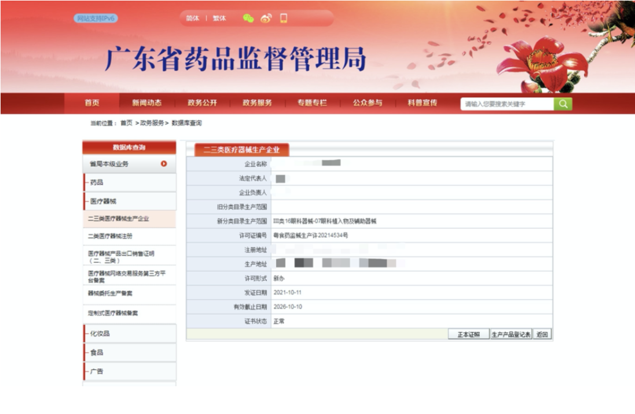Open 新闻动态 navigation menu

[x=146, y=103]
